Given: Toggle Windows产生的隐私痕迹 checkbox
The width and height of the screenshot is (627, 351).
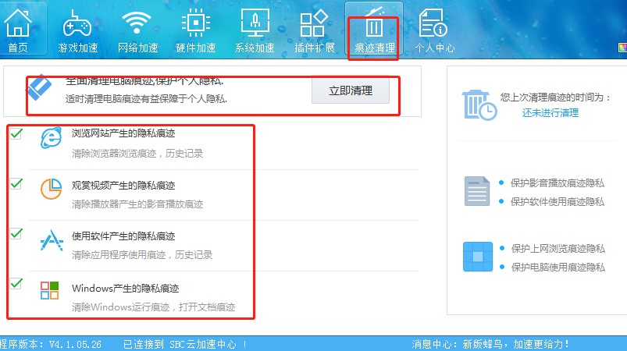Looking at the screenshot, I should [x=16, y=284].
